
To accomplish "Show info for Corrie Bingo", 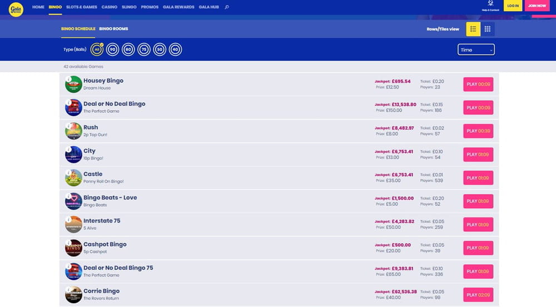I will [68, 290].
